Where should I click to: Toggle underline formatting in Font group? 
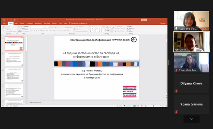[x=37, y=30]
